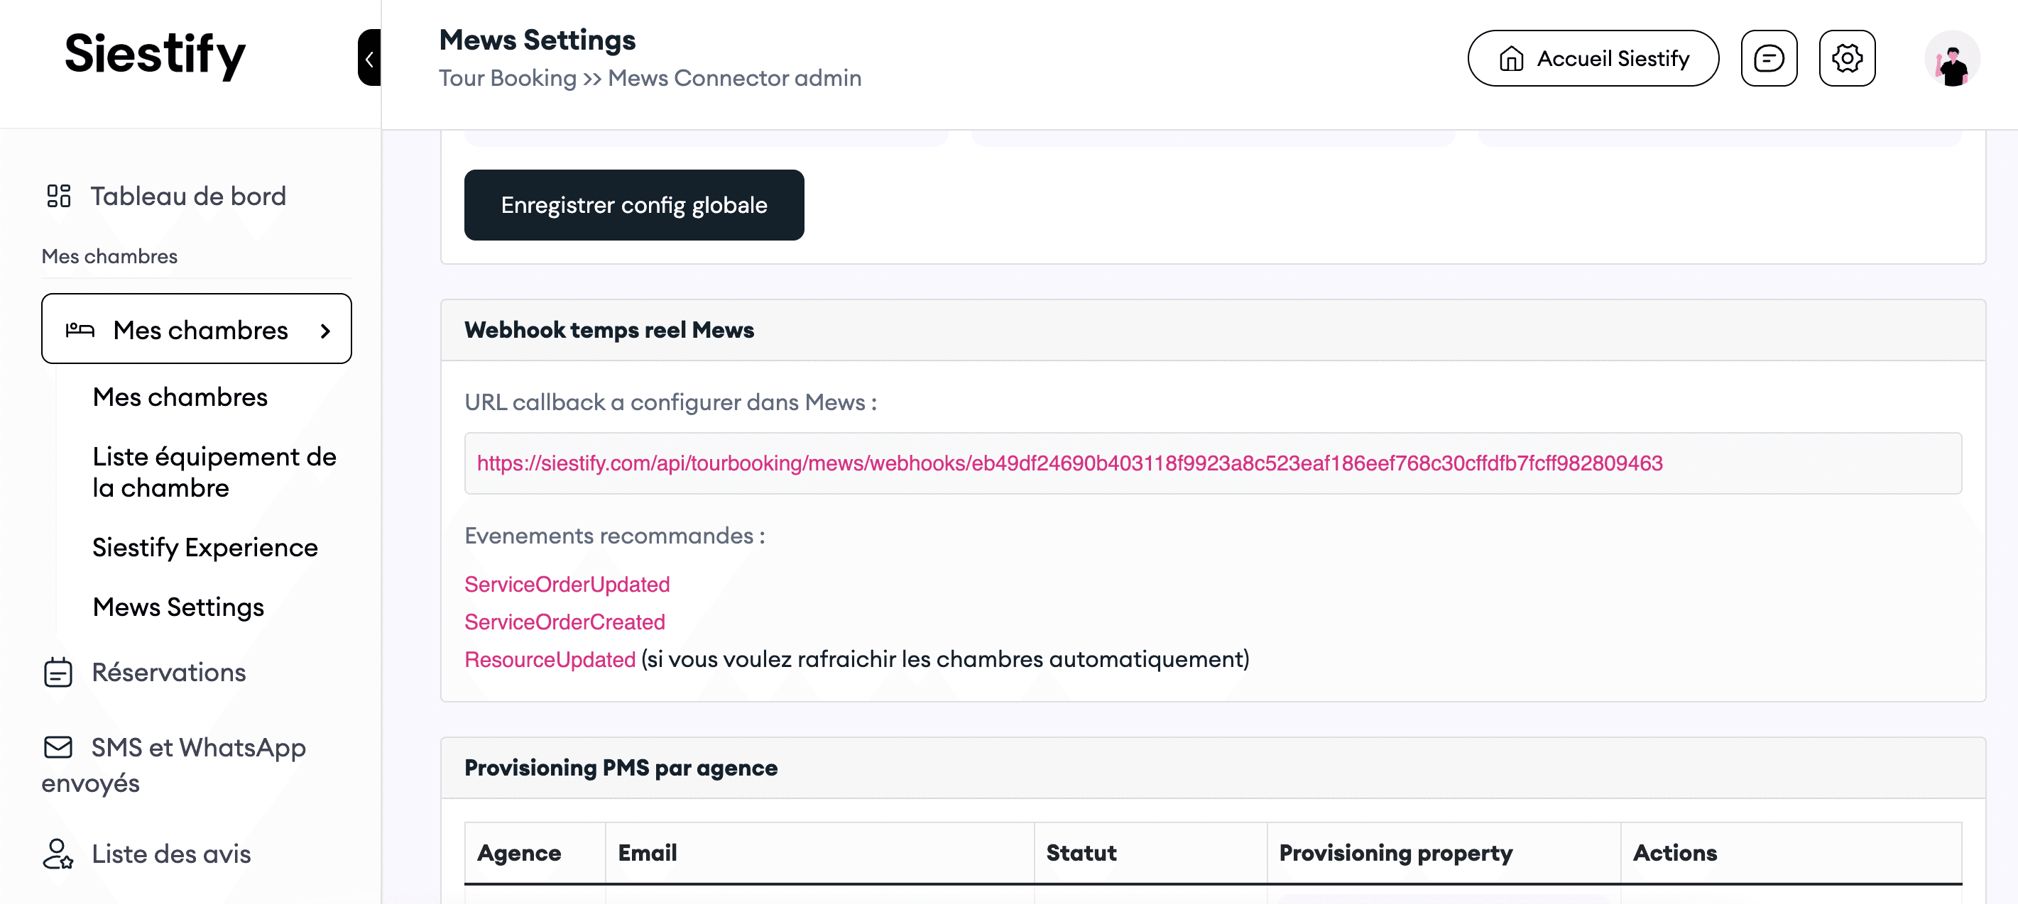Go to Mews Settings sidebar entry
The image size is (2018, 904).
(179, 607)
